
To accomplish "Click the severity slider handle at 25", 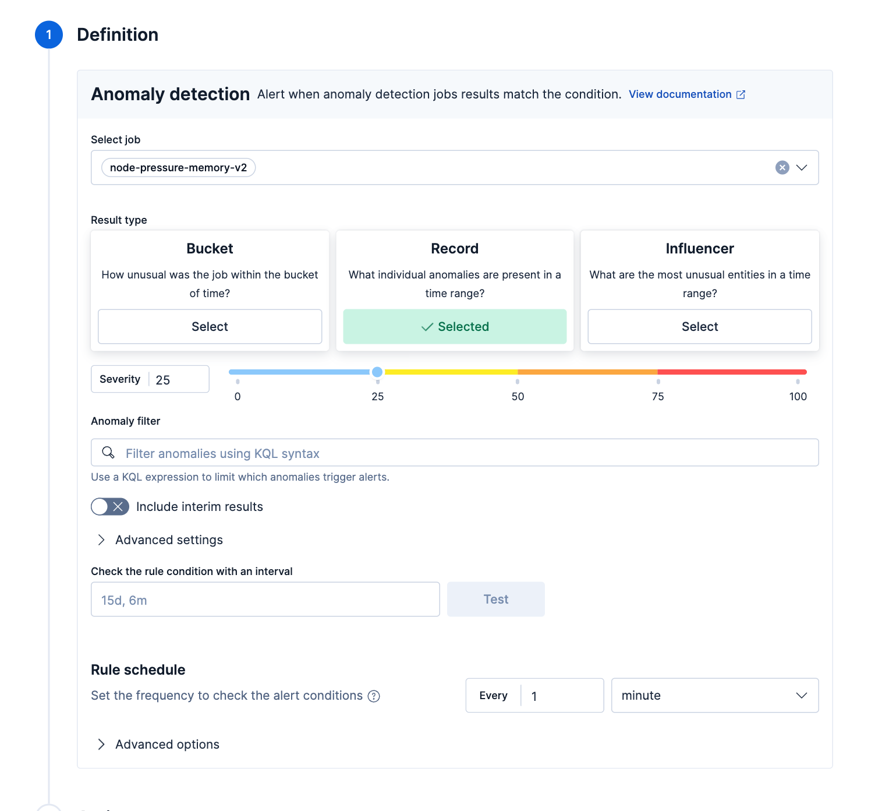I will pos(377,372).
